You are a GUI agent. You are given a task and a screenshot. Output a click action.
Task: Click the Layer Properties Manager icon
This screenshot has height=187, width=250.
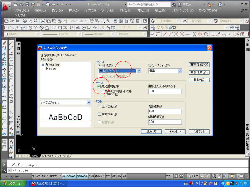pyautogui.click(x=153, y=28)
